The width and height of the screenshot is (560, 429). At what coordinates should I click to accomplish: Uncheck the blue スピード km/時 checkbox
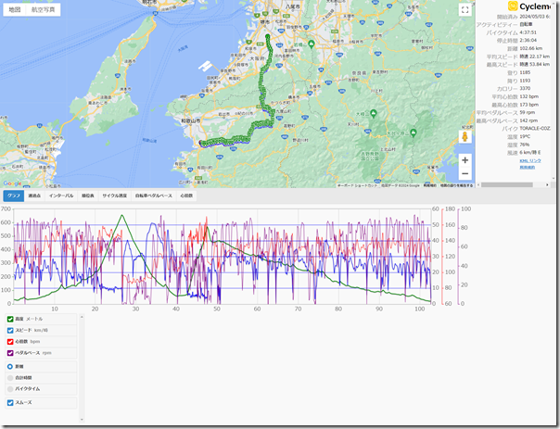pos(10,331)
